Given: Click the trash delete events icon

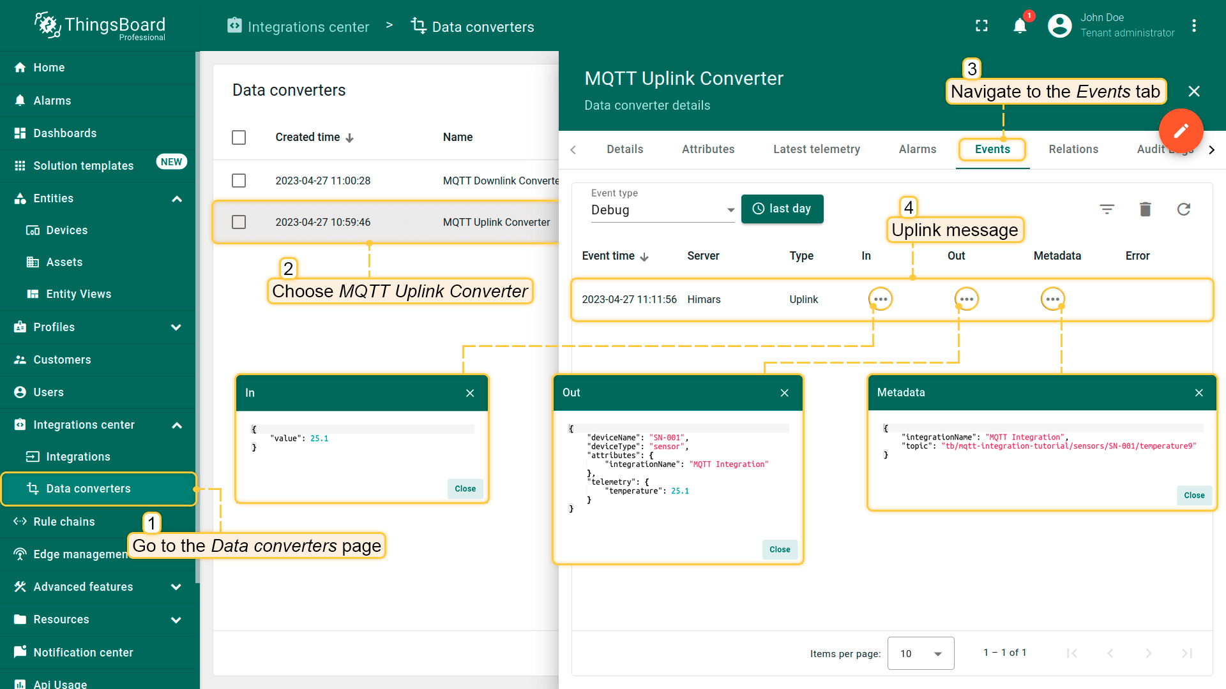Looking at the screenshot, I should [x=1145, y=209].
